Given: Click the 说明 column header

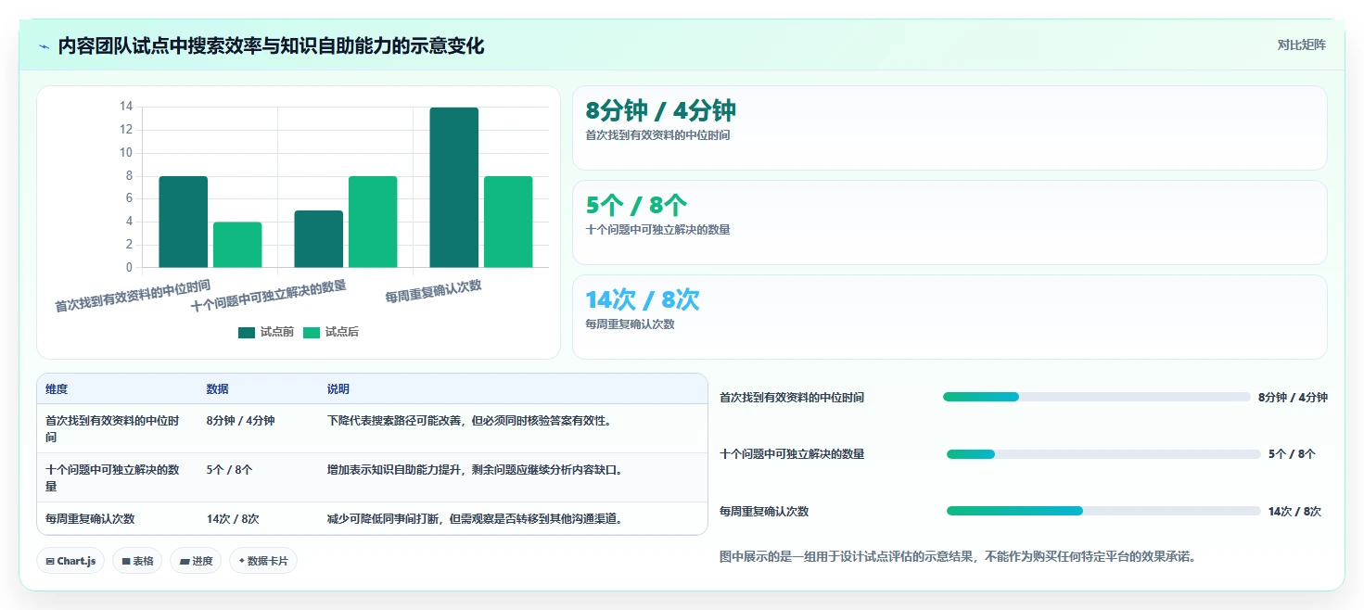Looking at the screenshot, I should 338,389.
